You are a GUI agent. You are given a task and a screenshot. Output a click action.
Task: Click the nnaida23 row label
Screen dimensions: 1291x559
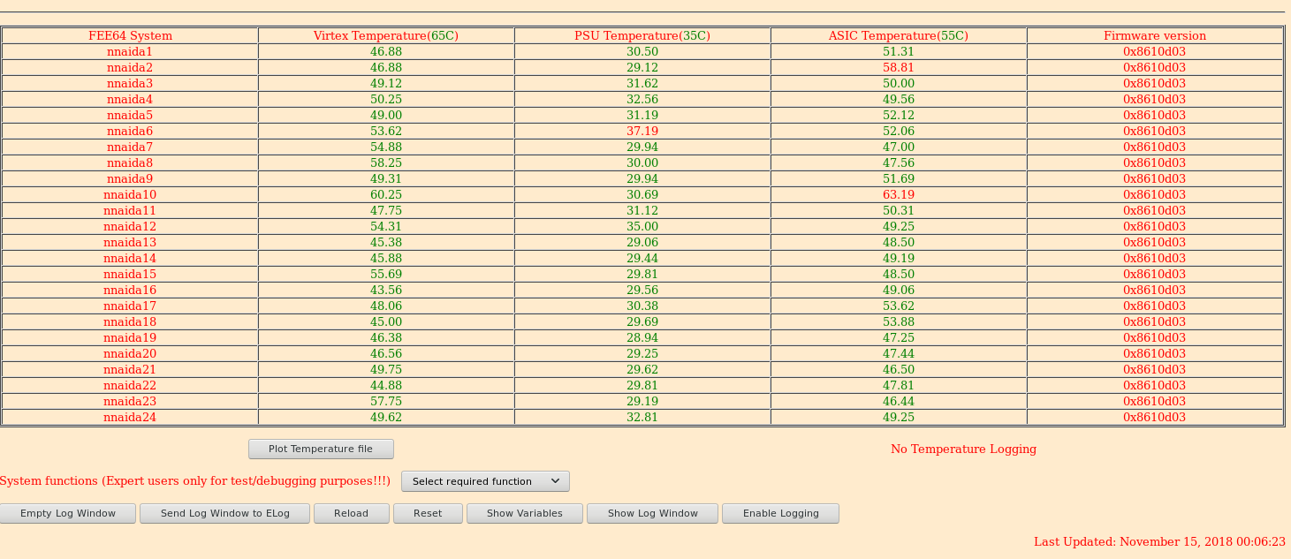[x=130, y=402]
